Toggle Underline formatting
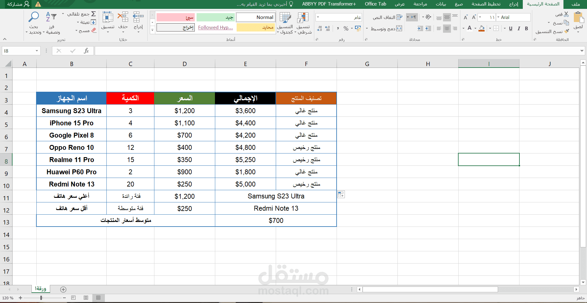587x303 pixels. coord(511,28)
